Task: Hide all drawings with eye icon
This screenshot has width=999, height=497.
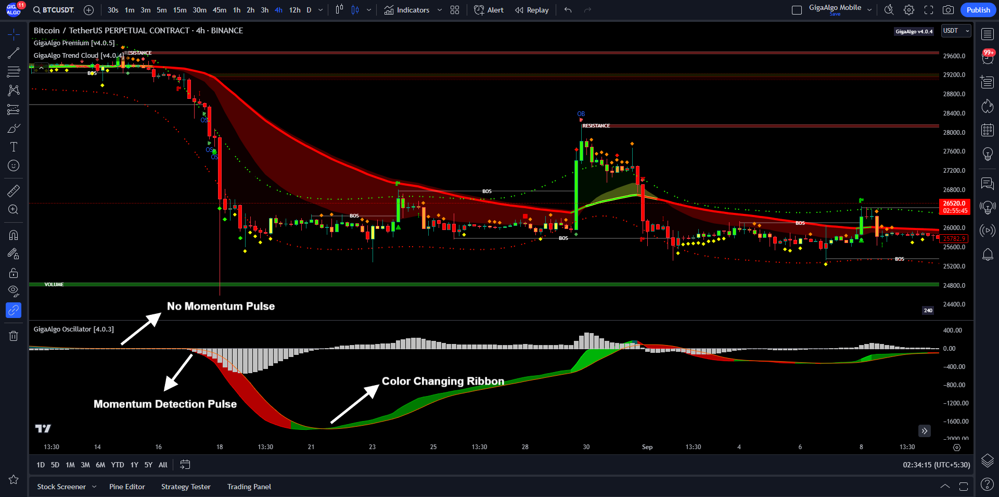Action: tap(14, 290)
